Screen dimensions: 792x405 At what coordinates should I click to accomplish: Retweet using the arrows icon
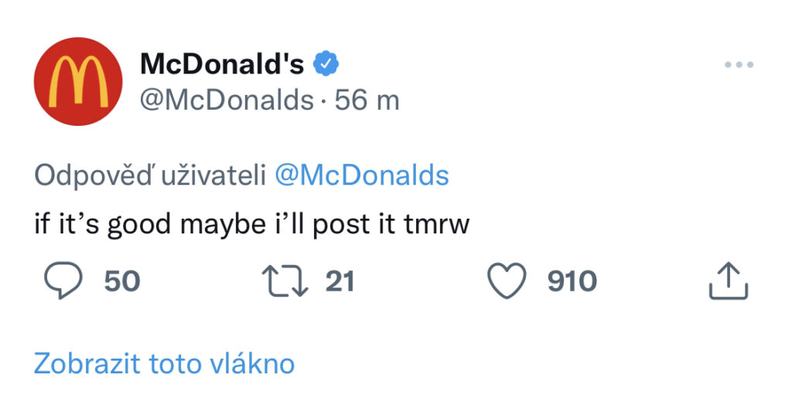pyautogui.click(x=285, y=281)
